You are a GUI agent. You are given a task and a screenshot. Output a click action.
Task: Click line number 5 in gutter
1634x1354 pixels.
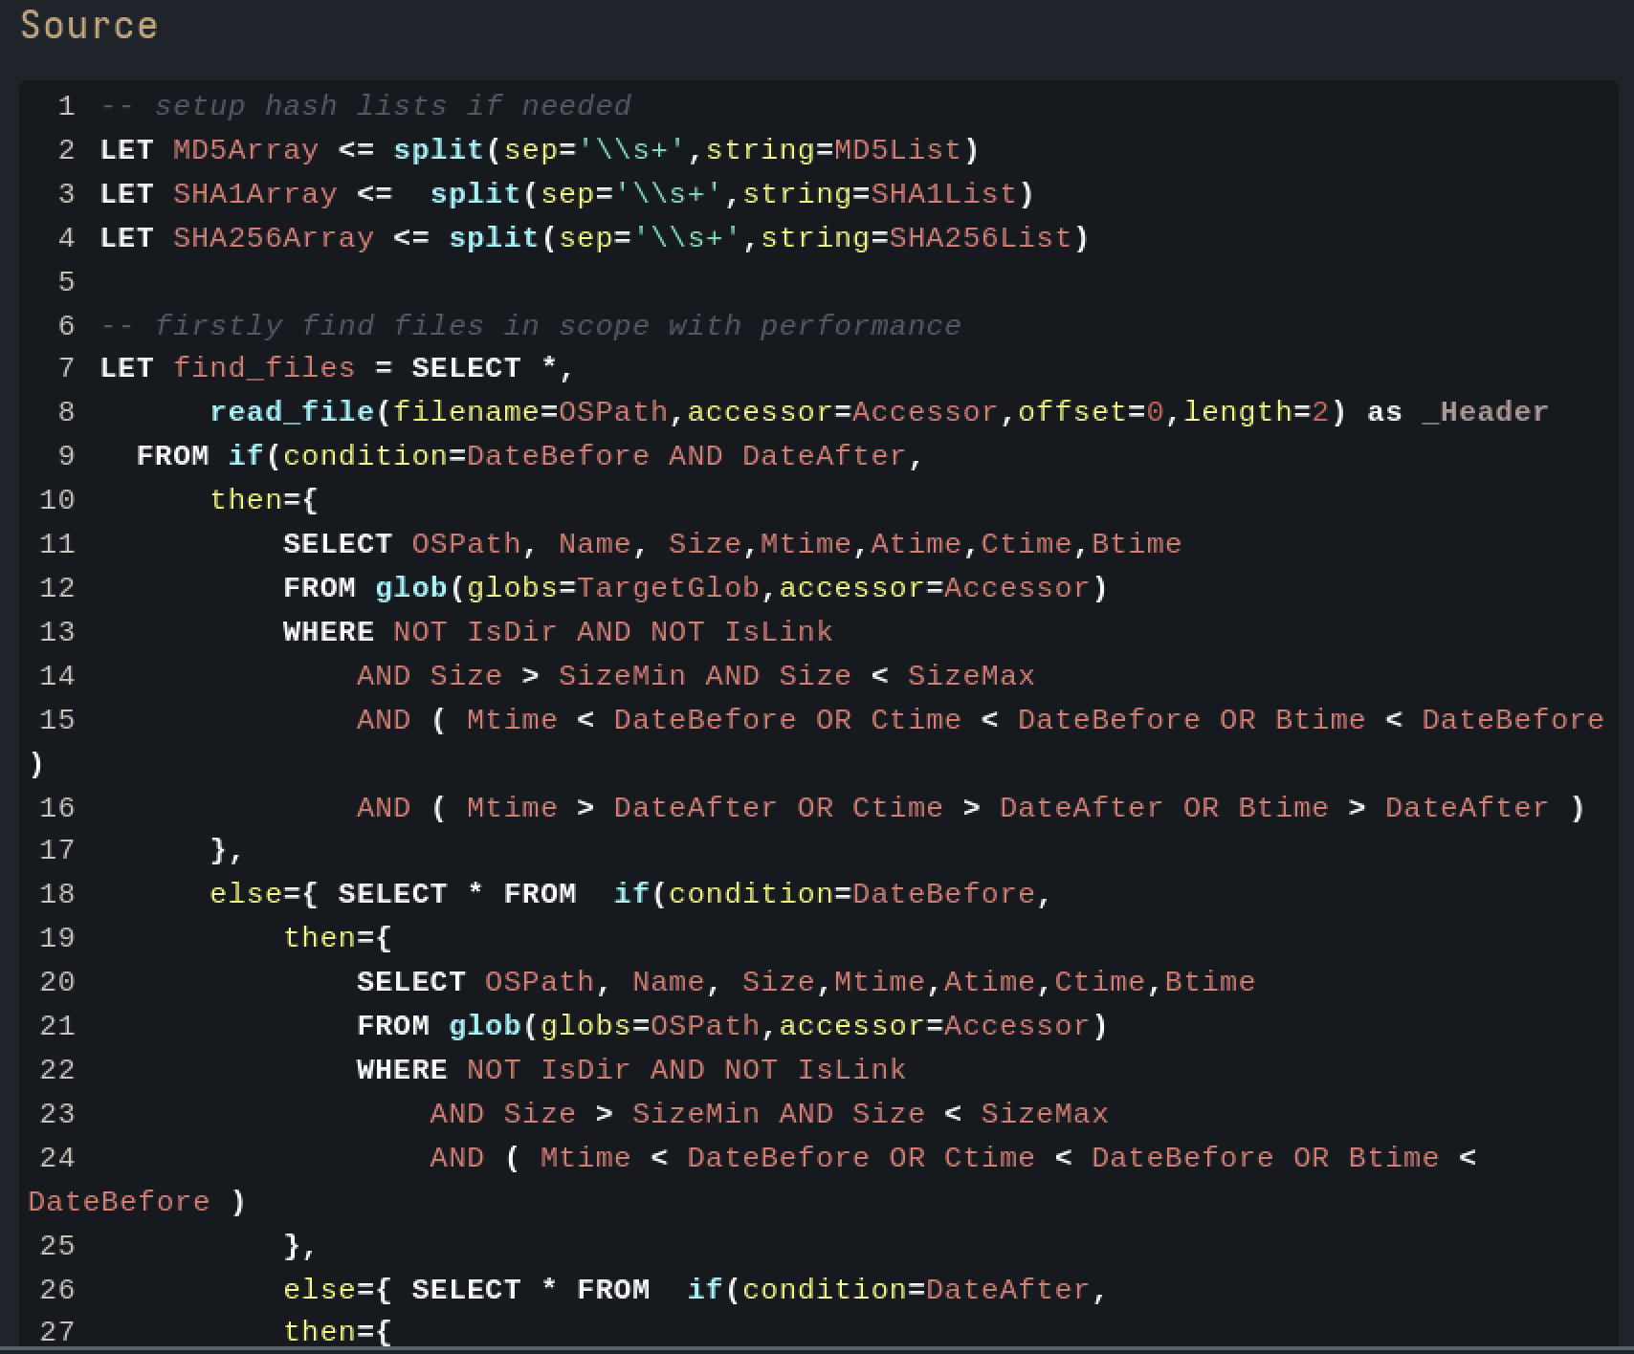pyautogui.click(x=66, y=282)
